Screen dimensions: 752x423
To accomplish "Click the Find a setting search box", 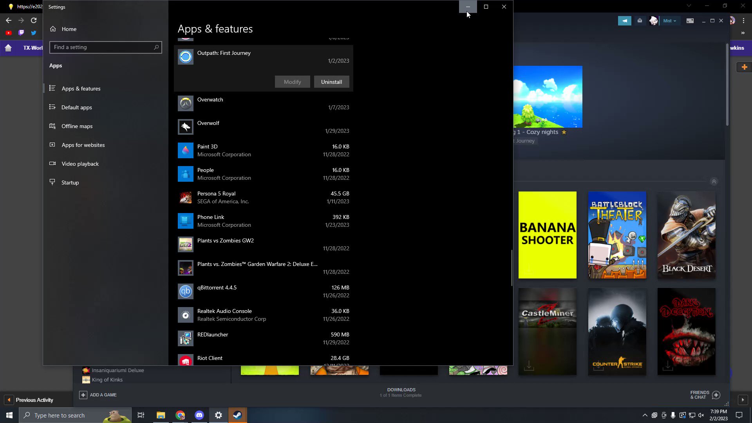I will click(x=105, y=47).
